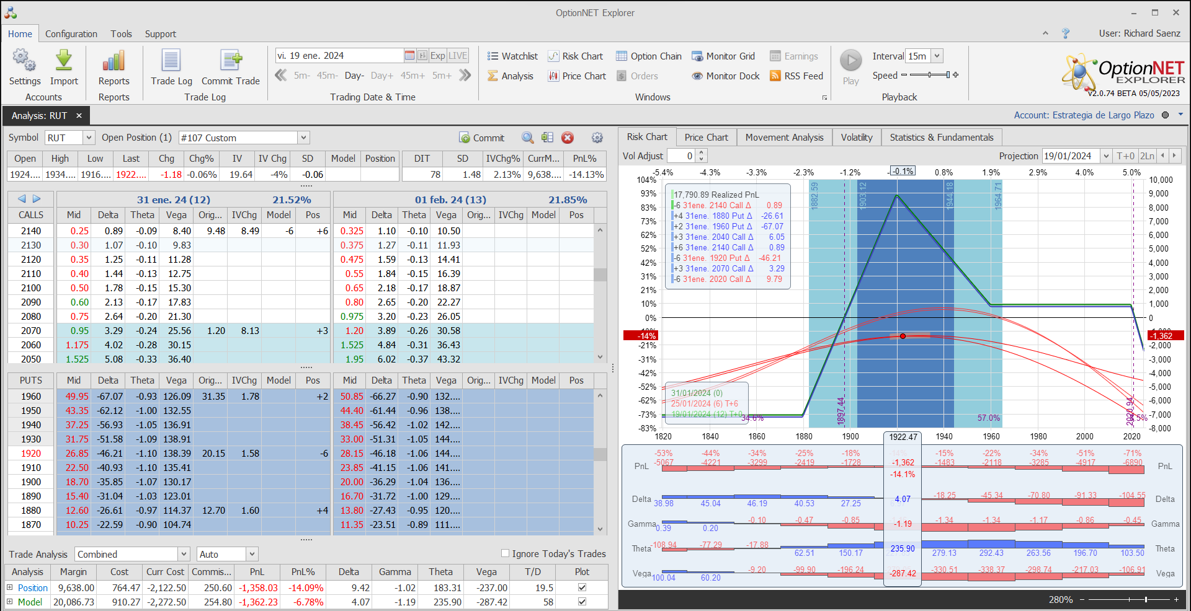Click the red X delete position icon
The height and width of the screenshot is (611, 1191).
click(568, 138)
